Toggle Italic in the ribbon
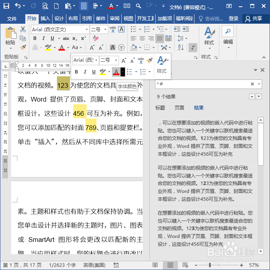Viewport: 270px width, 270px height. (x=43, y=38)
